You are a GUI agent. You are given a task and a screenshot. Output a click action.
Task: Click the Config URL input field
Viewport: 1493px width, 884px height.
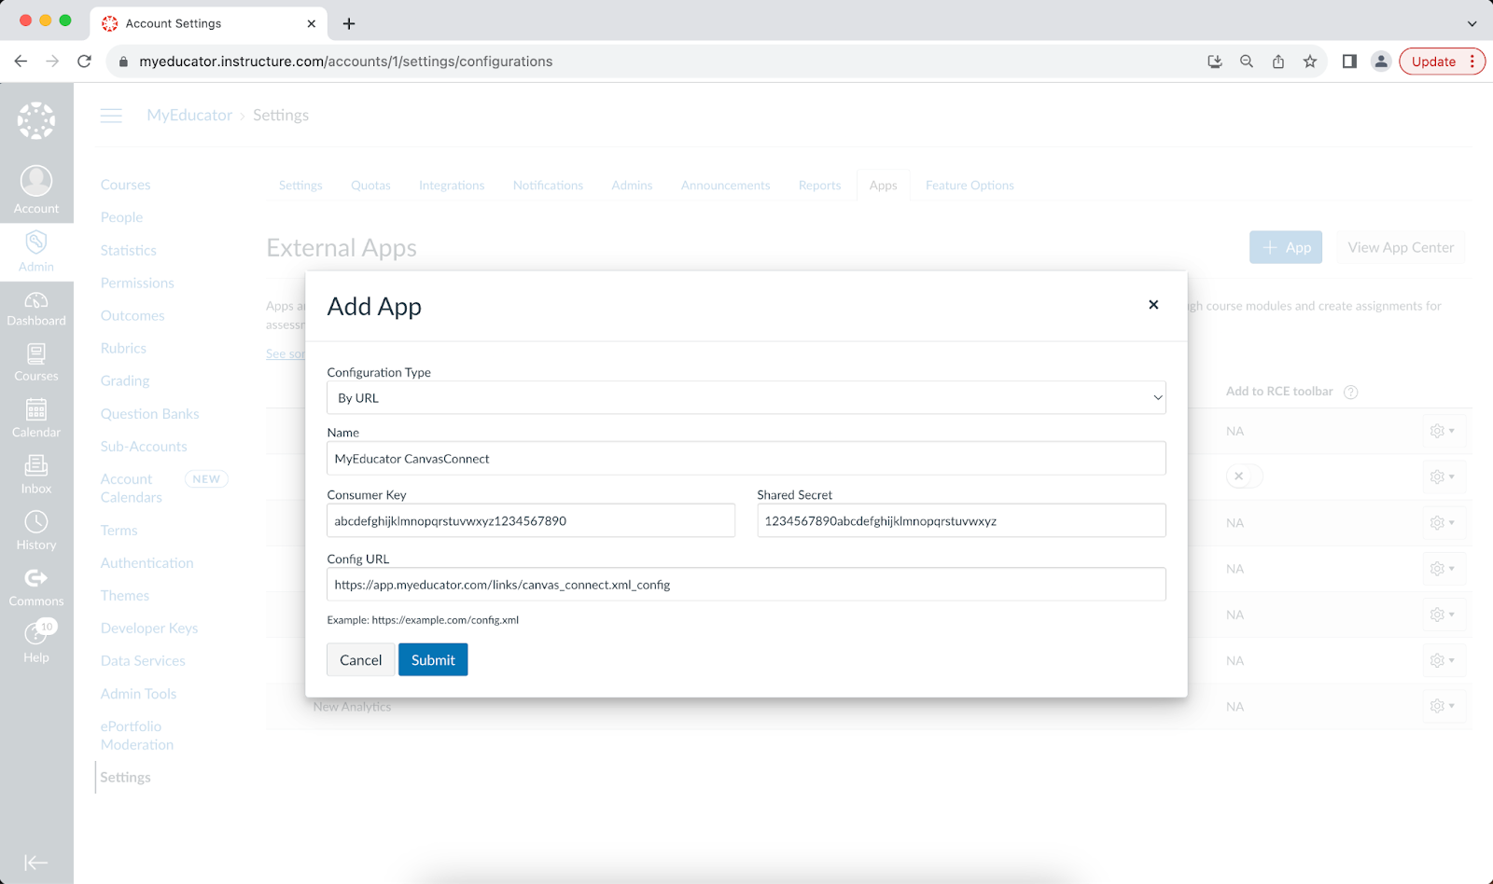746,585
